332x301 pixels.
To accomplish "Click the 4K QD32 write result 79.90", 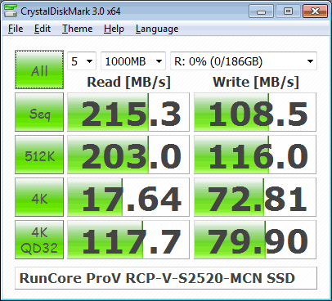I will tap(255, 240).
